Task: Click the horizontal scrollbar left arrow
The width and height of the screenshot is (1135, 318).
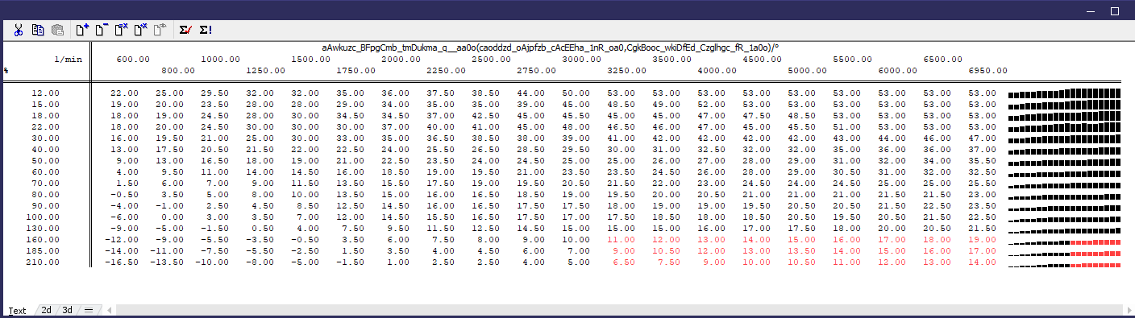Action: coord(110,310)
